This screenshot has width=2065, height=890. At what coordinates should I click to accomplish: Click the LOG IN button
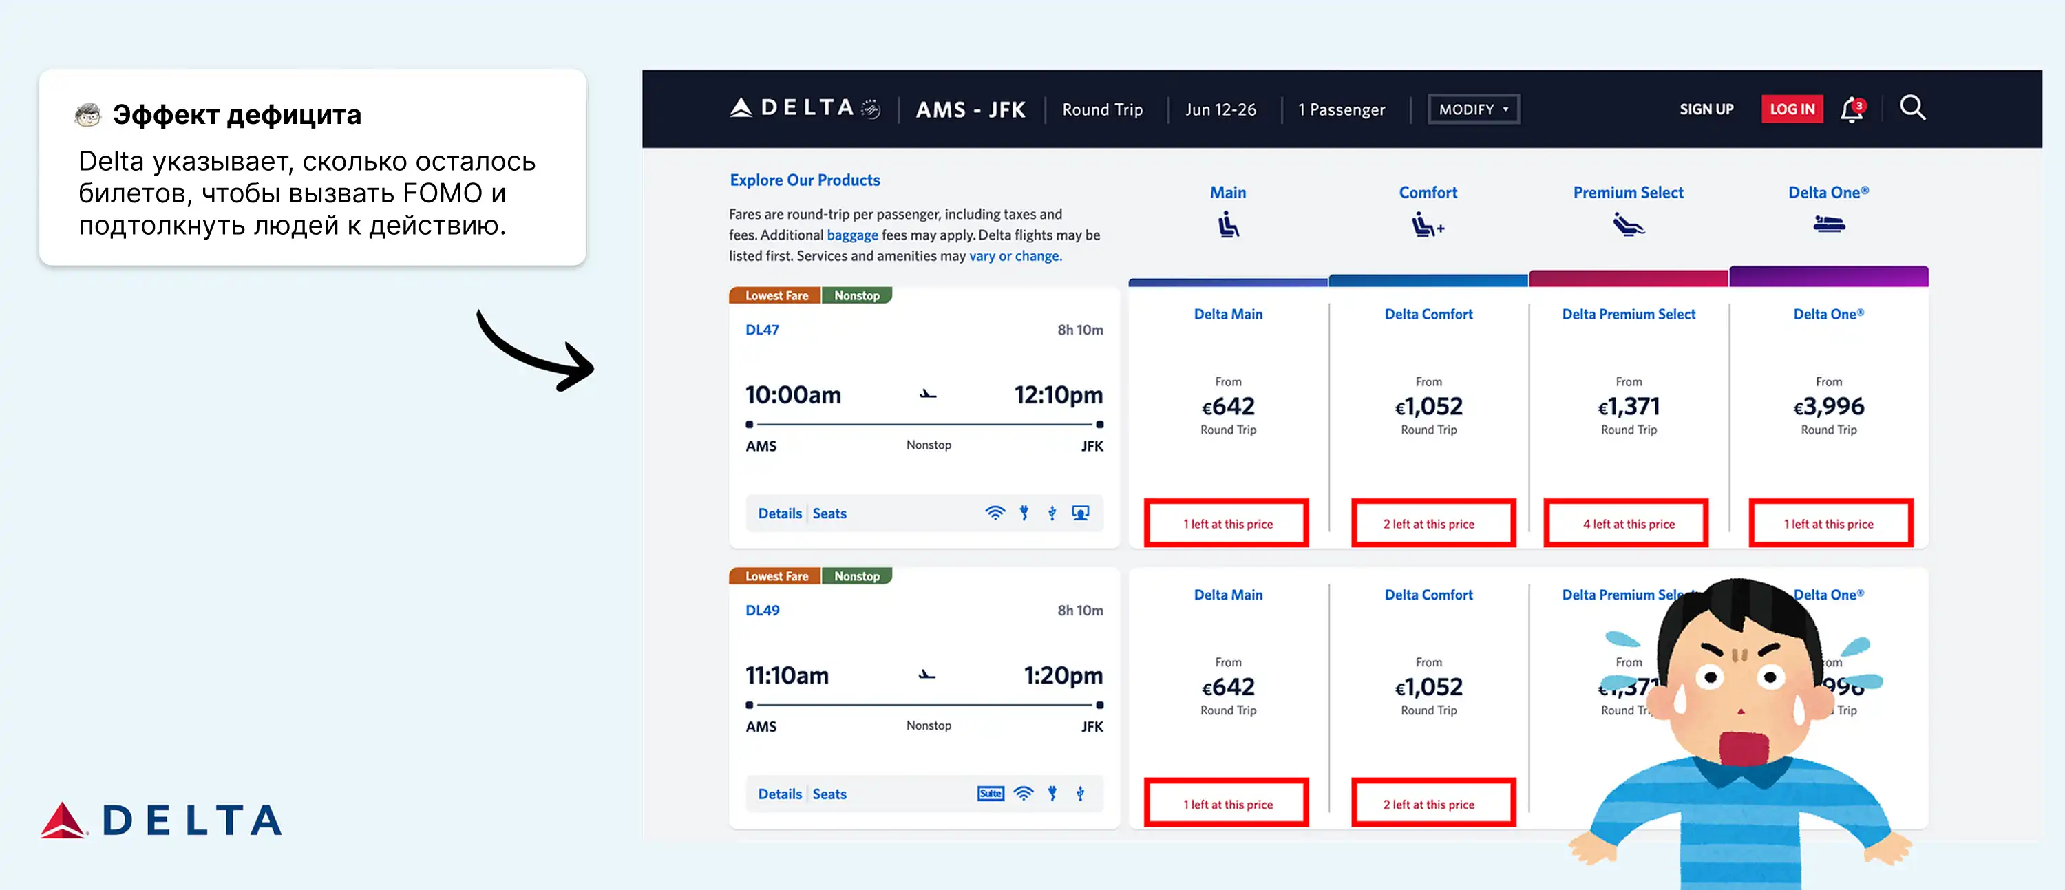point(1791,109)
